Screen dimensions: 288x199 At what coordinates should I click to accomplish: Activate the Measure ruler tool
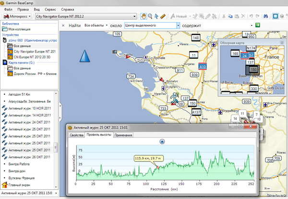163,16
